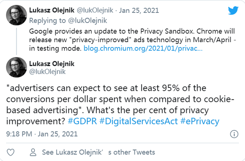Click Lukasz Olejnik name in reply header
The width and height of the screenshot is (245, 161).
click(52, 10)
